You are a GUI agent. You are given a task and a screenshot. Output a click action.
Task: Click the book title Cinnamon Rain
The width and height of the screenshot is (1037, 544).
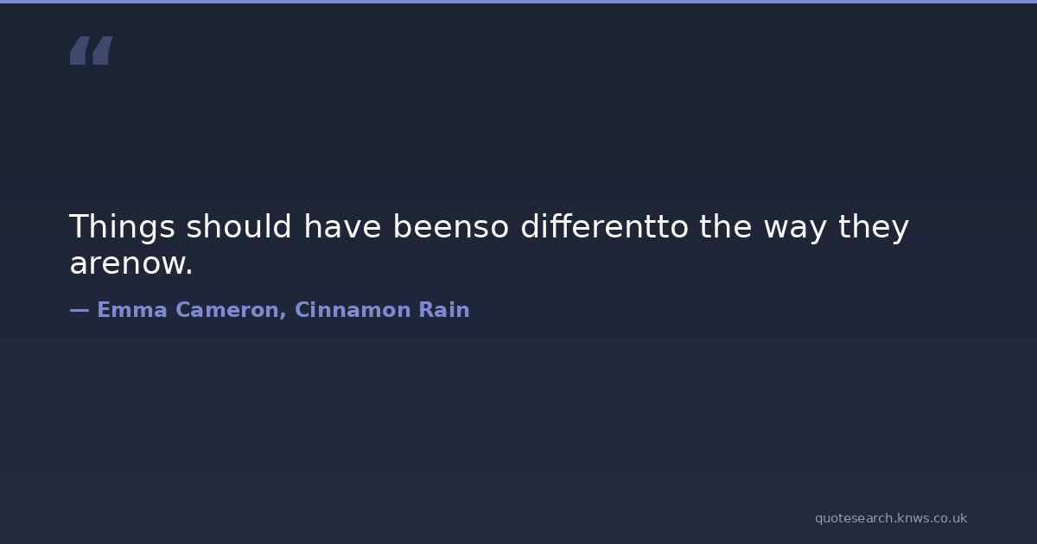click(x=382, y=310)
